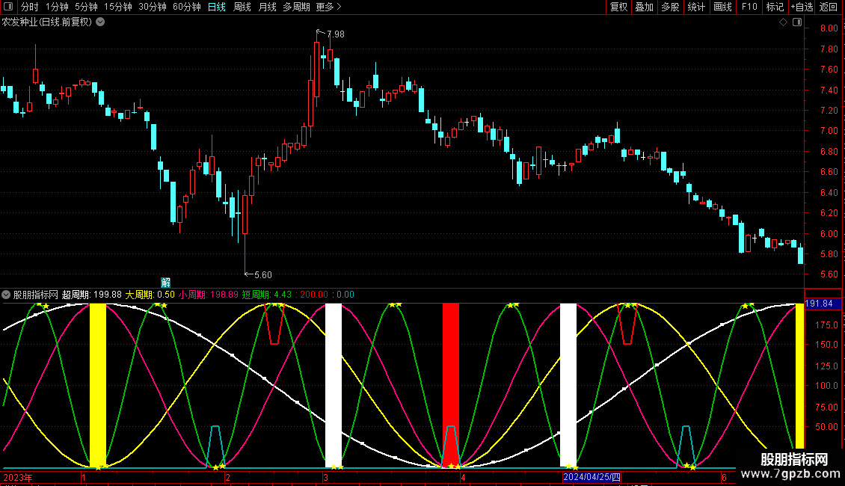Click the 超周期: 199.88 value

(92, 295)
